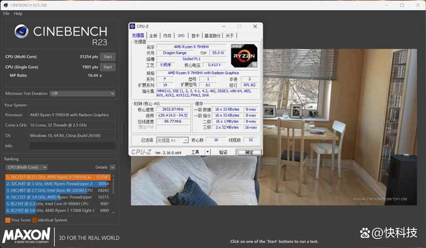Select the top ranking row Ryzen 9 7945HX
Screen dimensions: 426x248
(x=58, y=177)
